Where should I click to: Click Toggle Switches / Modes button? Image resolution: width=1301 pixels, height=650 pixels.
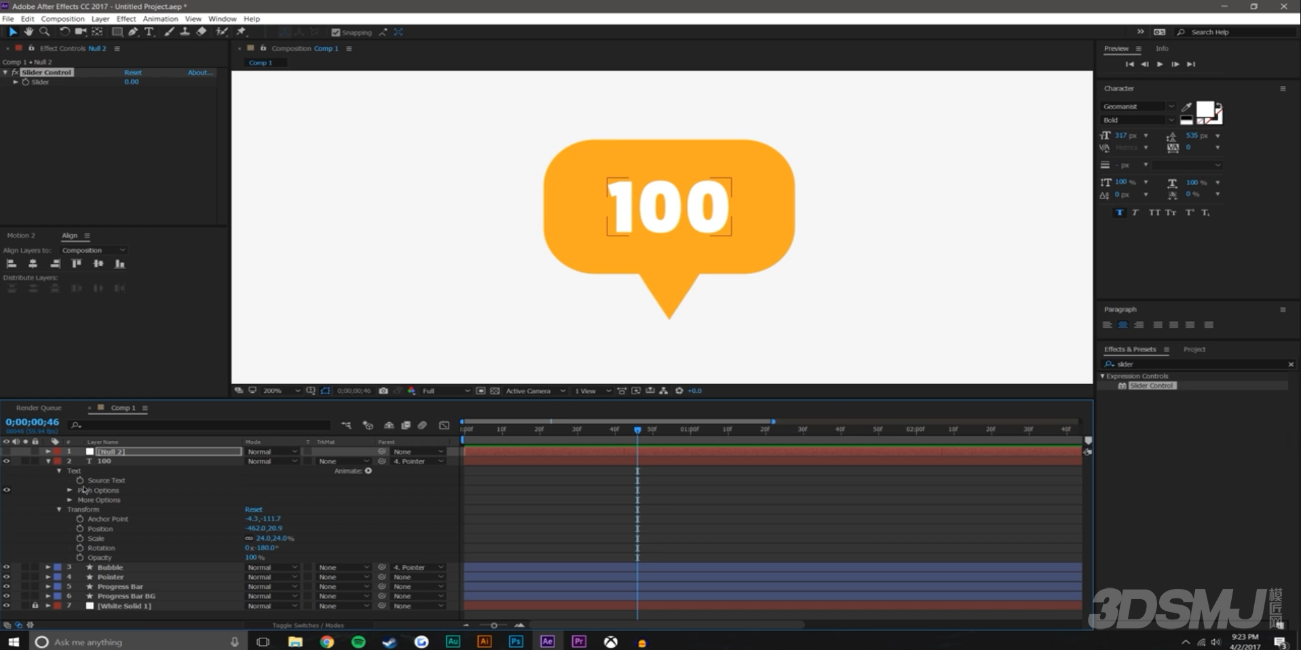[308, 626]
